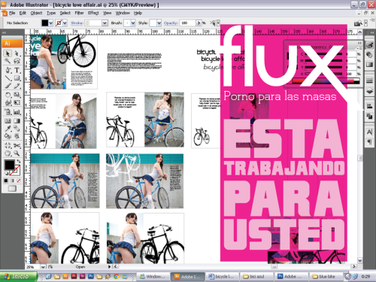Select the Direct Selection tool
The image size is (376, 282).
point(17,53)
